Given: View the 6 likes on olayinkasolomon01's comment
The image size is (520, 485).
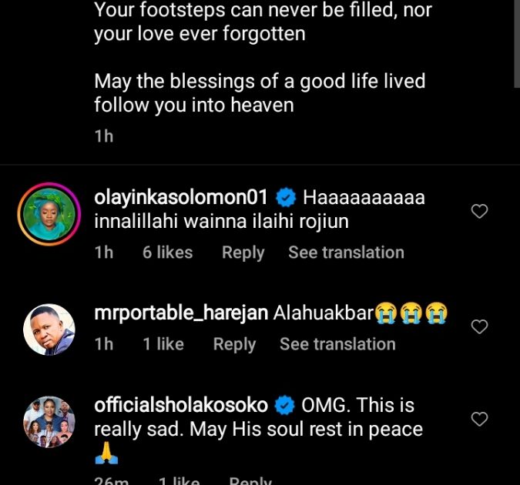Looking at the screenshot, I should click(x=167, y=253).
